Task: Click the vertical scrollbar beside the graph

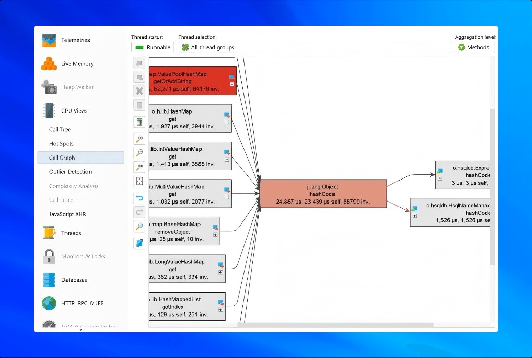Action: coord(492,187)
